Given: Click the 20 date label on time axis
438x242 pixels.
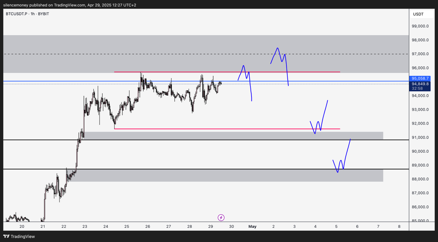Looking at the screenshot, I should pyautogui.click(x=22, y=226).
